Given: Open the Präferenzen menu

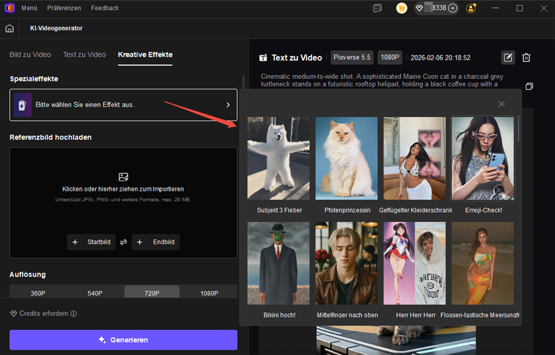Looking at the screenshot, I should (x=64, y=9).
